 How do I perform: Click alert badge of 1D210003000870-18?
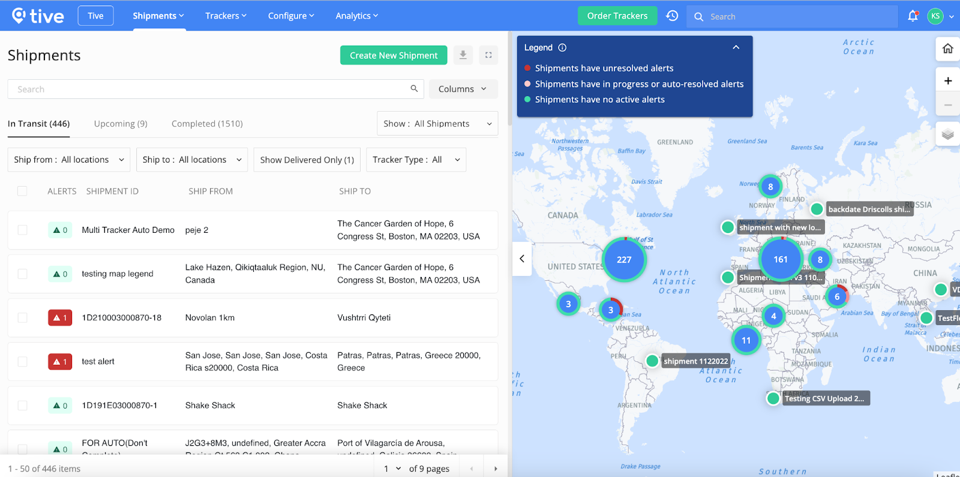[x=60, y=318]
